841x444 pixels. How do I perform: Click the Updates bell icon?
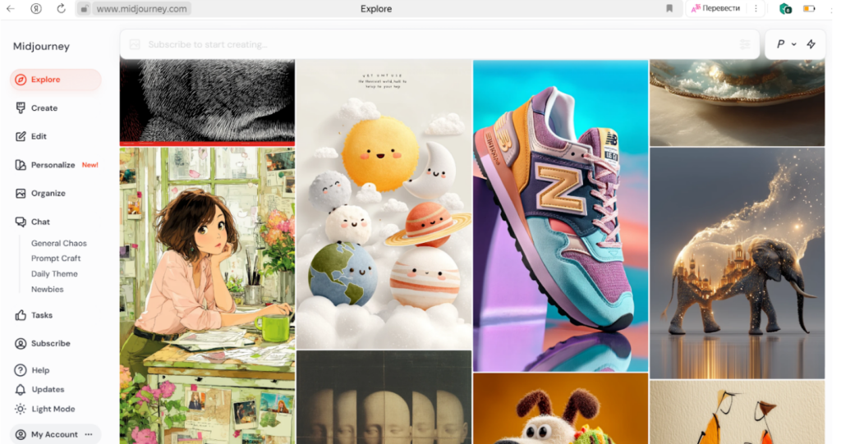[x=21, y=390]
